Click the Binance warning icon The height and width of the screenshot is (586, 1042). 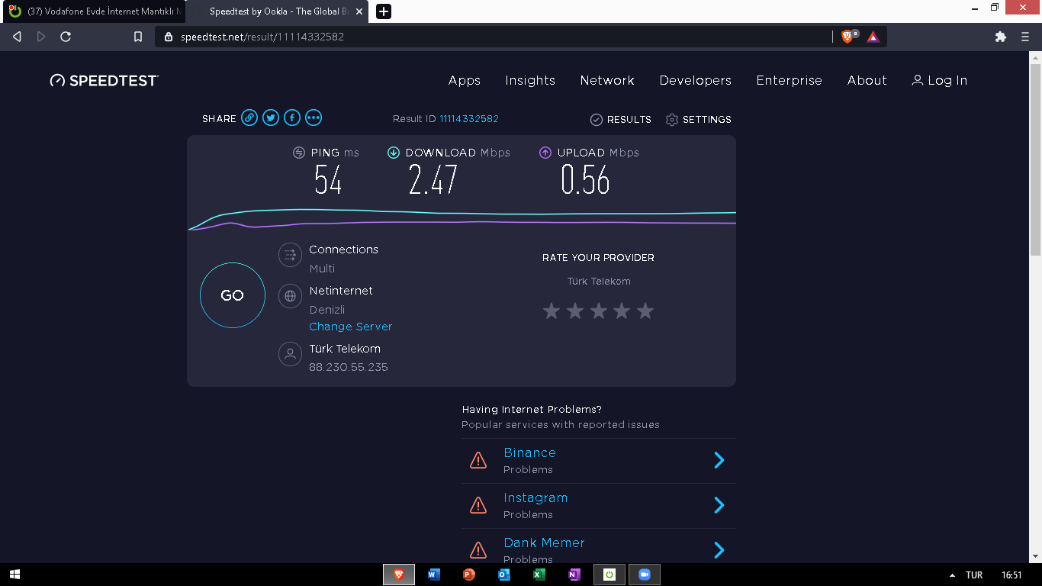[478, 460]
